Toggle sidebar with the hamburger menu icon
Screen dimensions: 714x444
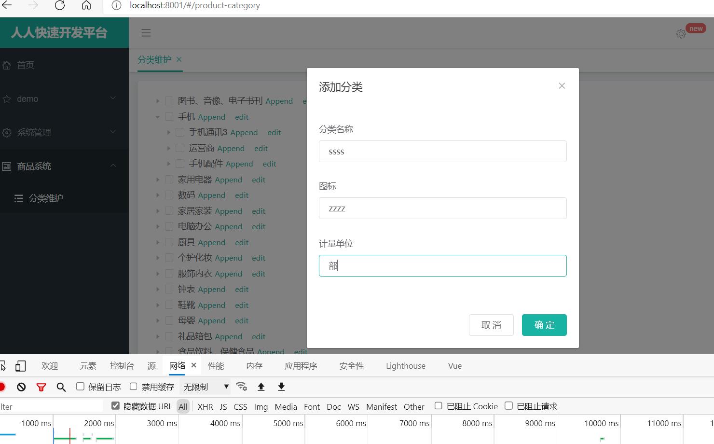coord(146,33)
